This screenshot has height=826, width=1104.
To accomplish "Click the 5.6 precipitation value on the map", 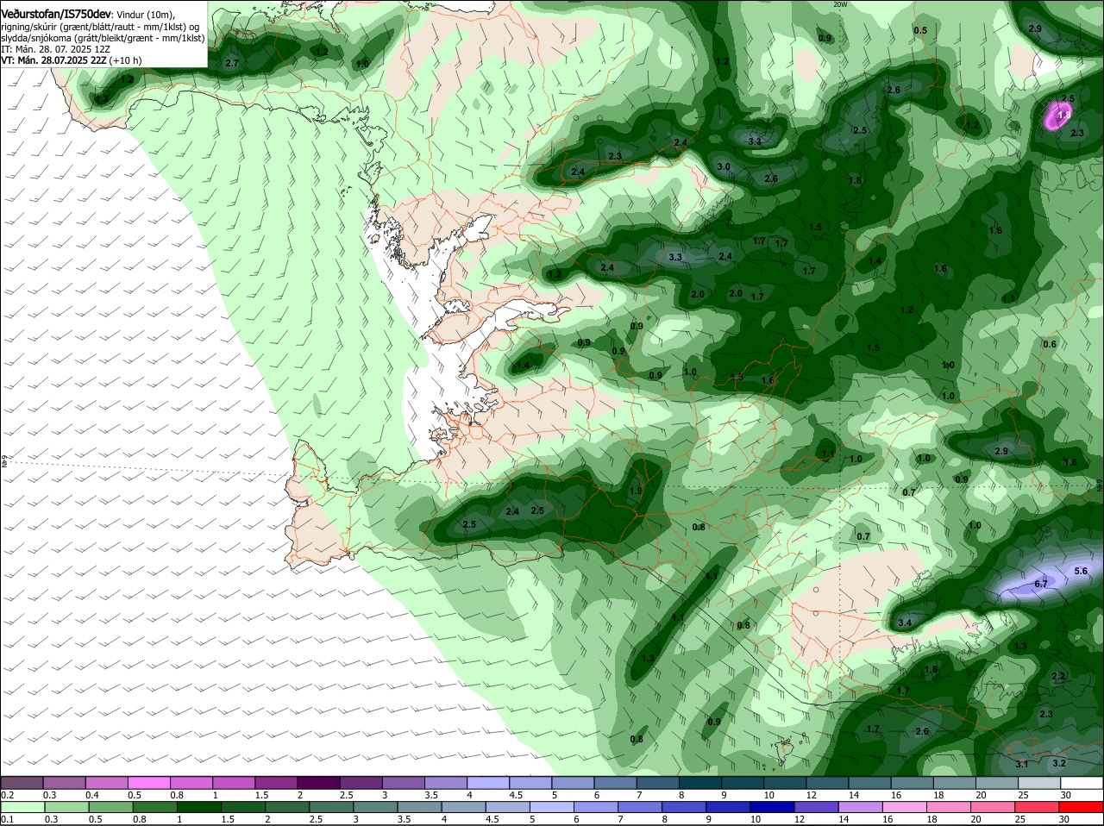I will 1082,571.
